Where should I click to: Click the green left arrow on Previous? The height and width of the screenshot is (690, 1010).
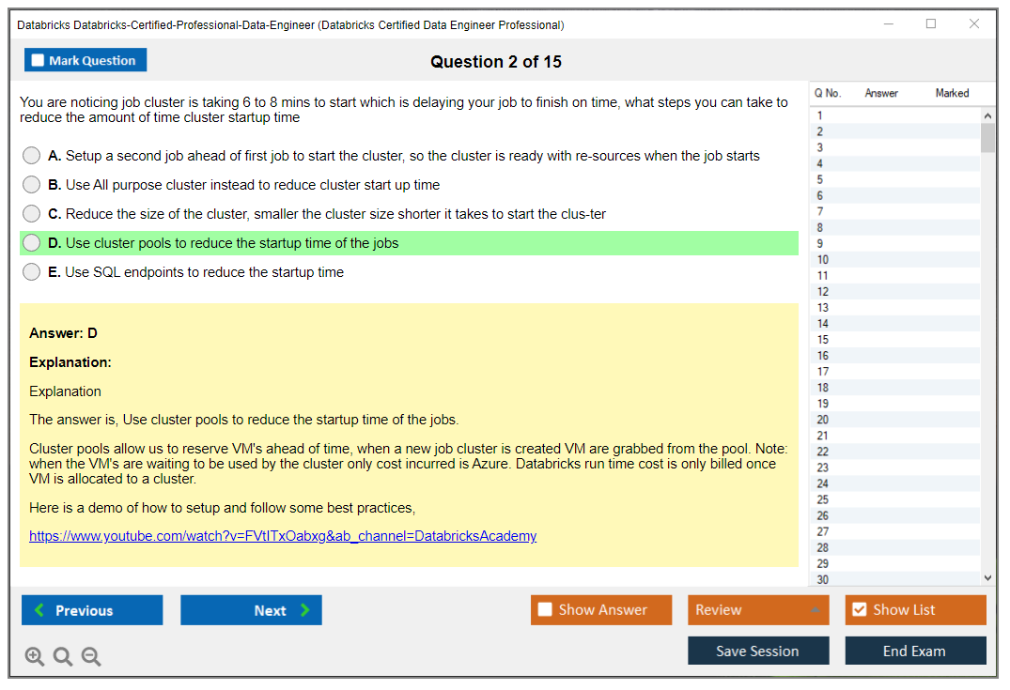39,610
